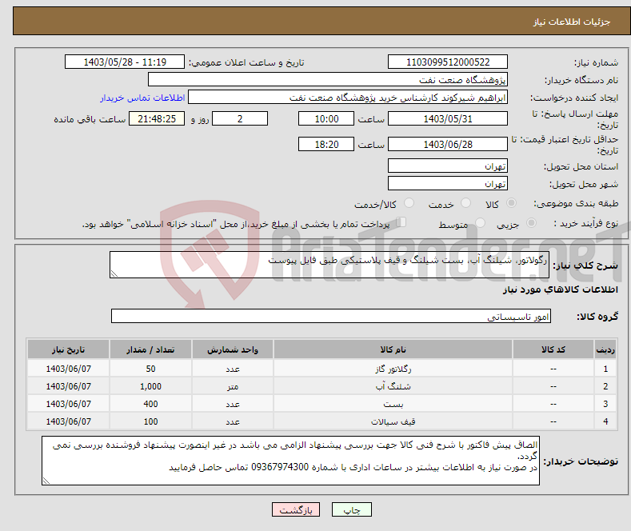Click the رگلاتور گاز item name
The height and width of the screenshot is (531, 631).
(393, 369)
